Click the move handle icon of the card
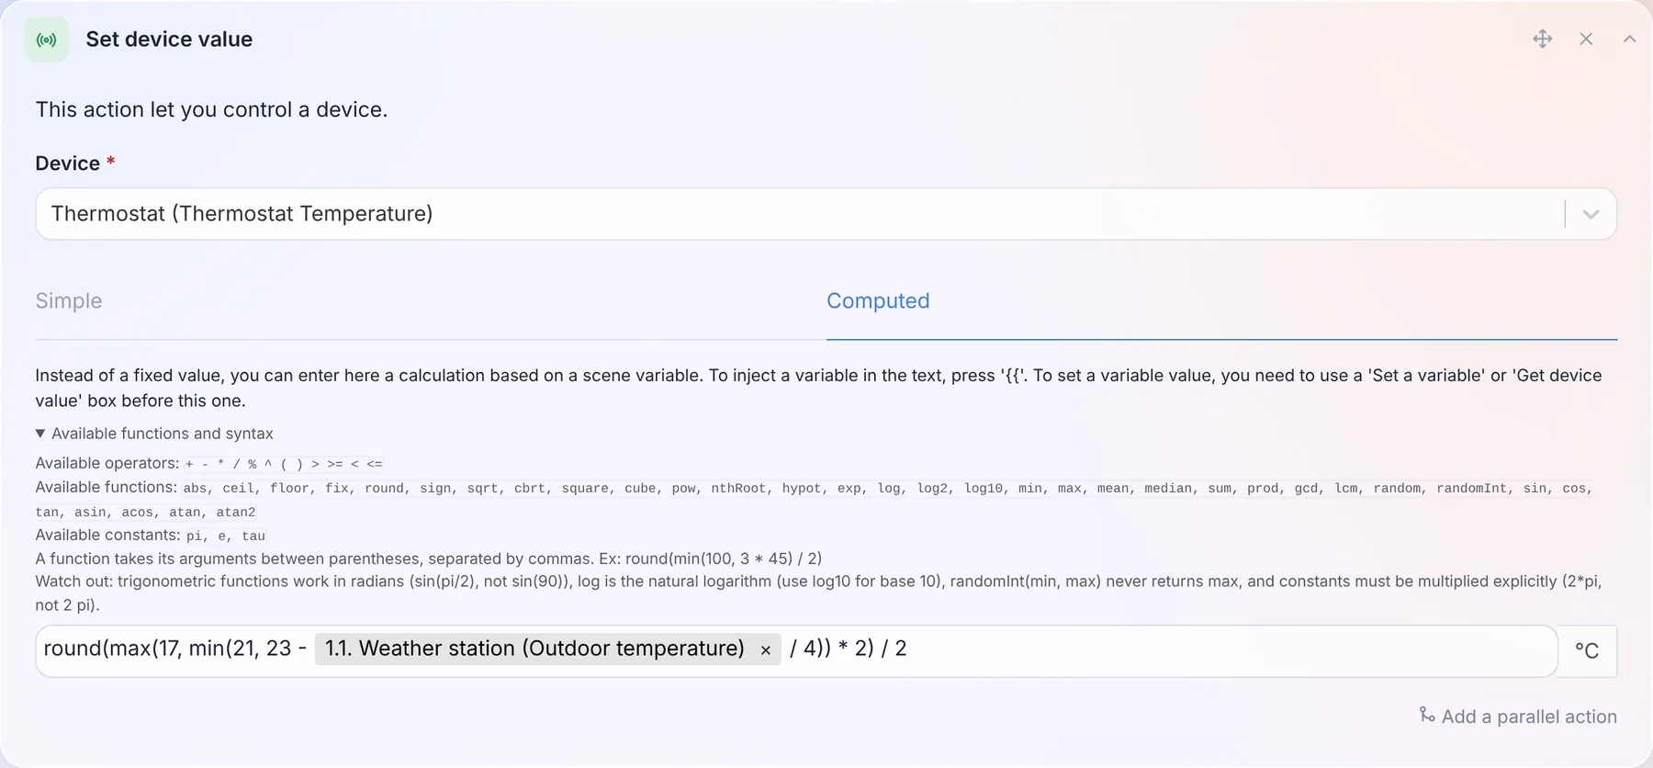Viewport: 1653px width, 768px height. (x=1543, y=39)
